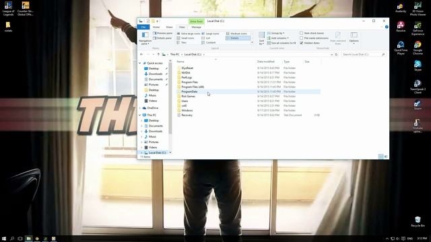This screenshot has height=242, width=431.
Task: Expand OneDrive in navigation tree
Action: [140, 108]
